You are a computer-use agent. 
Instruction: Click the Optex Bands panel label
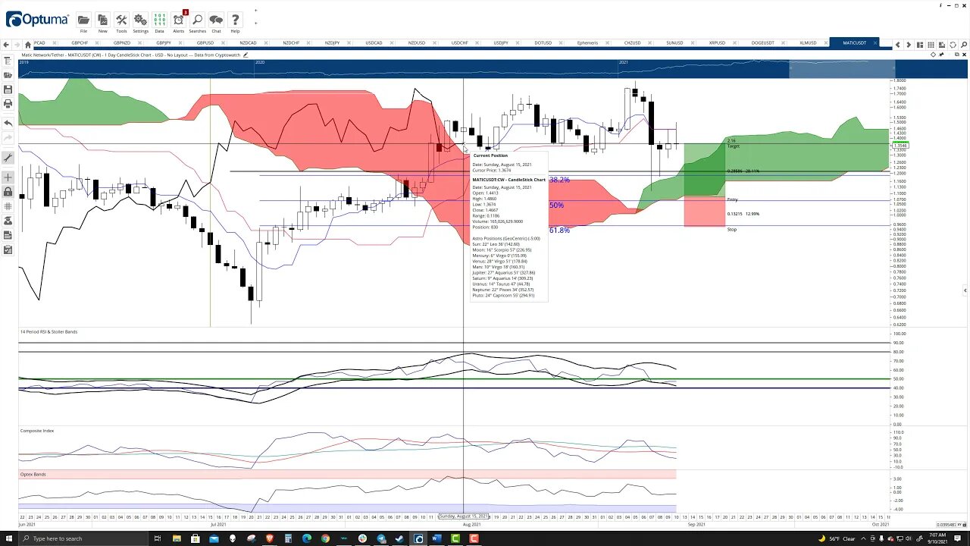[x=33, y=474]
